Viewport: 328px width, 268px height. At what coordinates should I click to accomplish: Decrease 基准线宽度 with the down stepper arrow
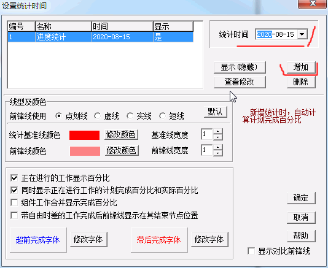218,137
